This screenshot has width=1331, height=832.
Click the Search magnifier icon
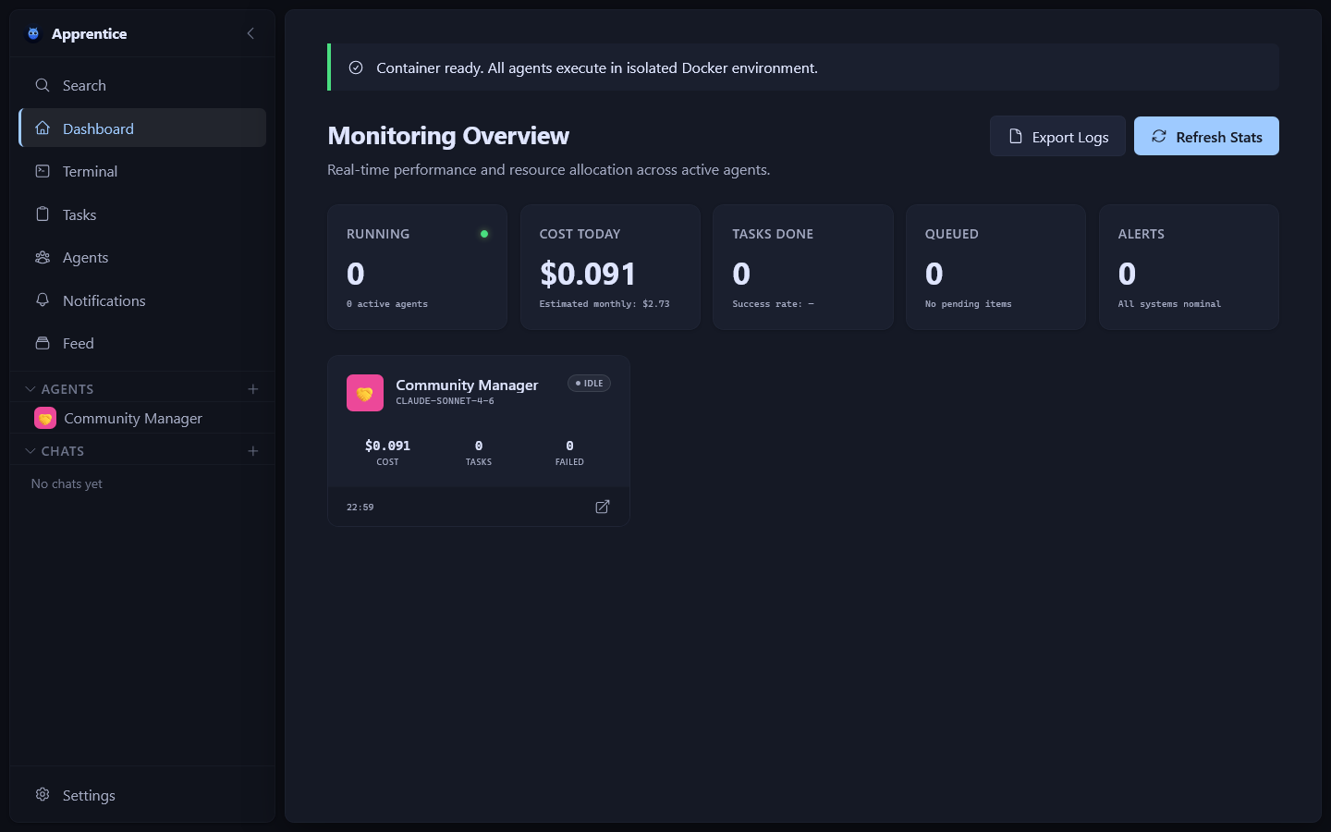coord(43,85)
